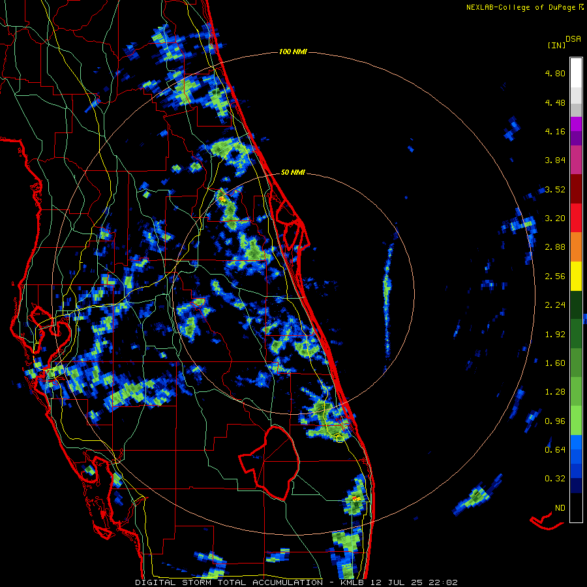This screenshot has height=587, width=587.
Task: Pick the bright red legend swatch near 3.20
Action: pos(576,218)
